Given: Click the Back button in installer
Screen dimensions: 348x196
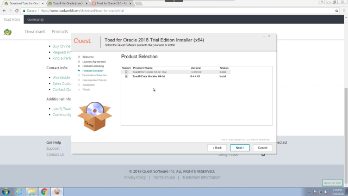Looking at the screenshot, I should 217,148.
